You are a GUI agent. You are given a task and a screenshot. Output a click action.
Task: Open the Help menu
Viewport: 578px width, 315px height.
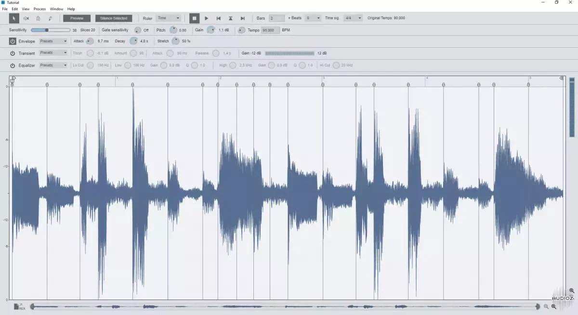[71, 9]
